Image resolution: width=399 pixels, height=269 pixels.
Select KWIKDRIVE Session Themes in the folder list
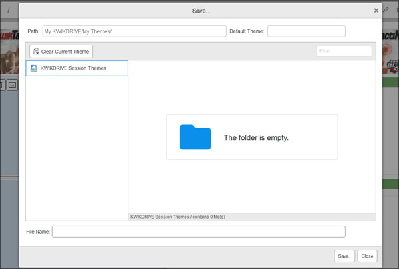pos(73,68)
